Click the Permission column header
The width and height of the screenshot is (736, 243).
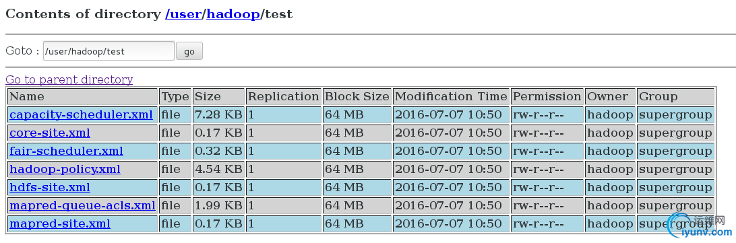pos(547,97)
